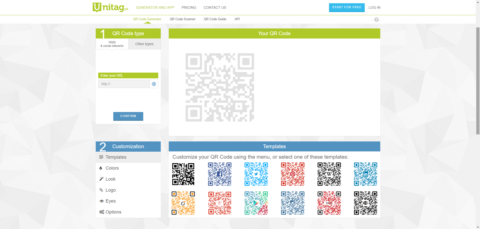
Task: Click the Start for Free button
Action: pyautogui.click(x=347, y=7)
